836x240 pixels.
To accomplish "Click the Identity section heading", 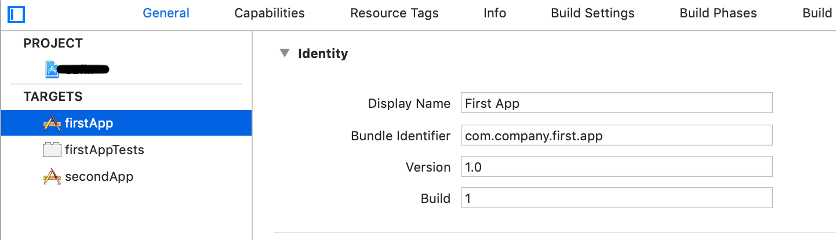I will point(323,54).
